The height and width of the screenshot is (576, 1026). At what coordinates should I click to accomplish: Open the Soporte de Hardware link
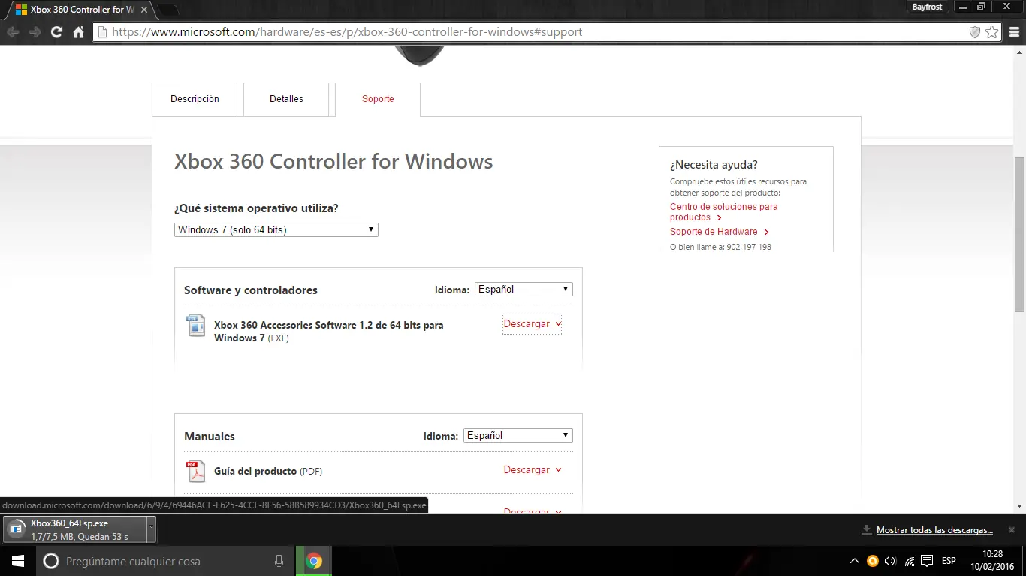coord(720,232)
